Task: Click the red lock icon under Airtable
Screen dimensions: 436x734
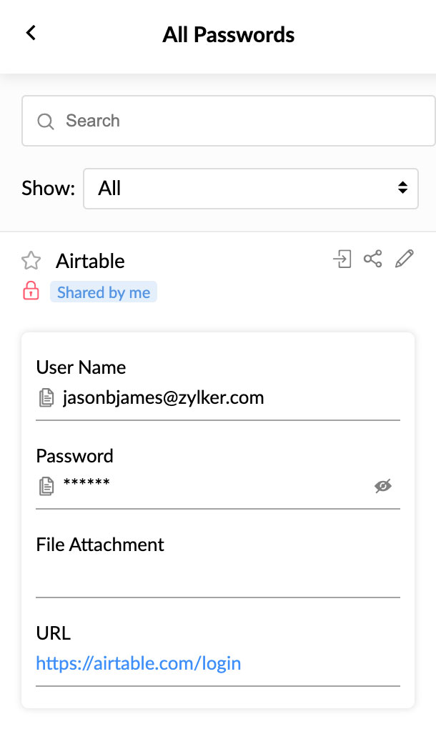Action: [31, 291]
